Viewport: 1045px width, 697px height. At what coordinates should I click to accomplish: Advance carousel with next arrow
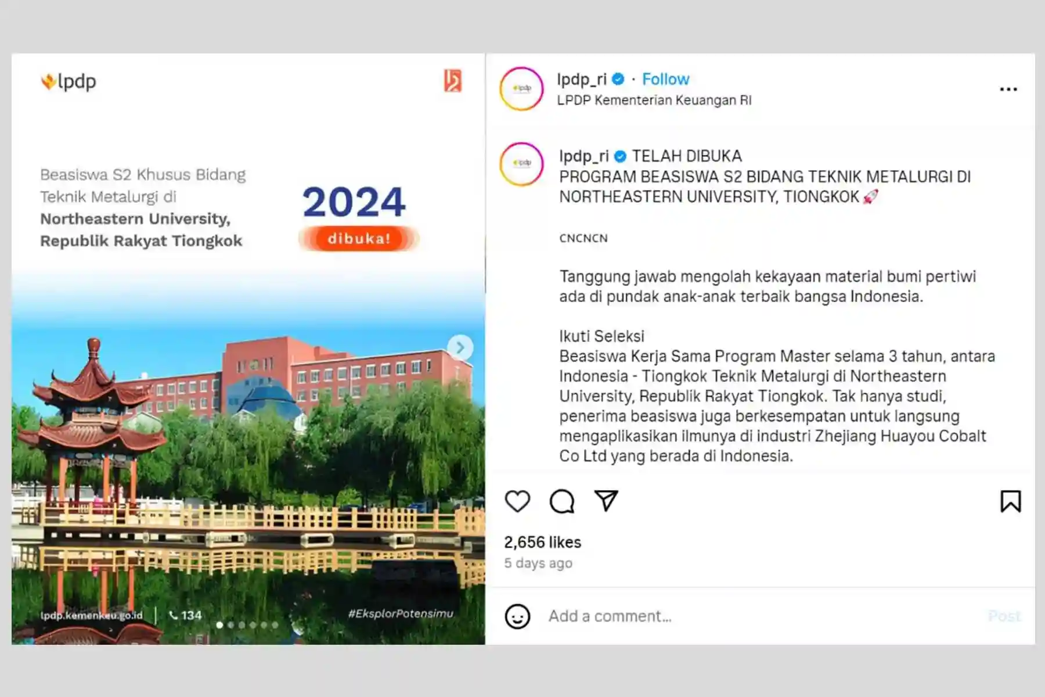tap(460, 347)
